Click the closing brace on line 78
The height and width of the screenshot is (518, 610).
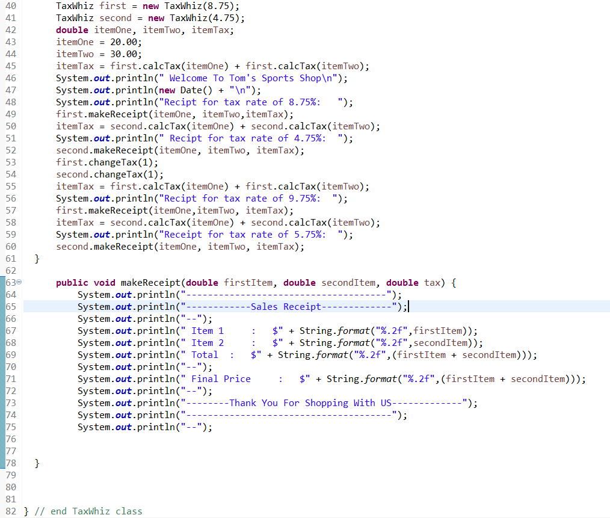(x=37, y=463)
